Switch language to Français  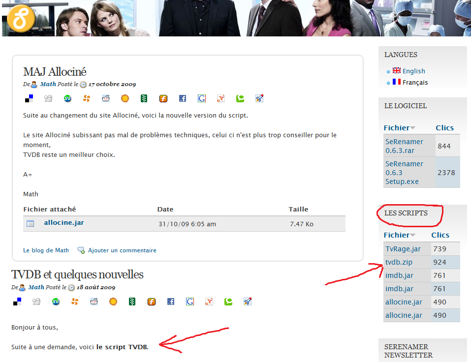click(415, 83)
